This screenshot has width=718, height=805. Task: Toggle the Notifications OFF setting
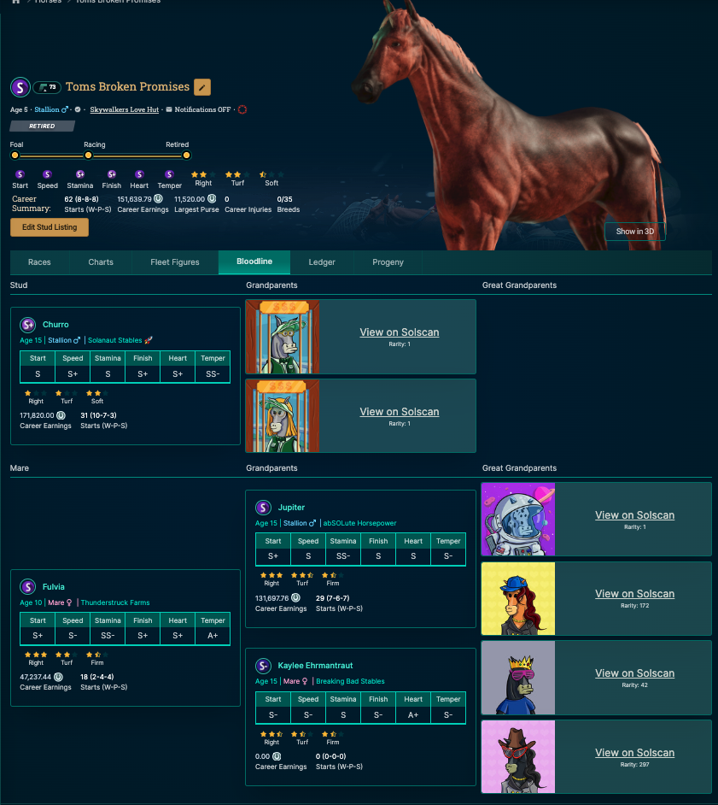(x=202, y=109)
